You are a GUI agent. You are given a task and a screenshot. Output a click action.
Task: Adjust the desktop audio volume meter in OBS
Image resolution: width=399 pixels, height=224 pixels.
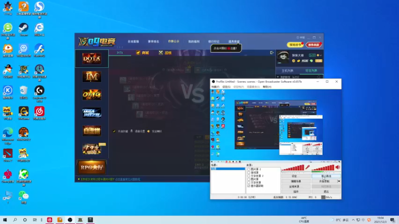point(323,168)
